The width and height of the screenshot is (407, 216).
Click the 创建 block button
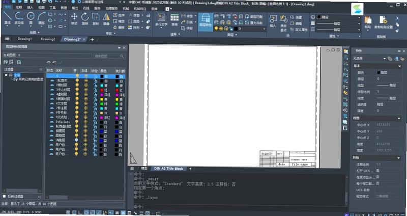pos(296,17)
